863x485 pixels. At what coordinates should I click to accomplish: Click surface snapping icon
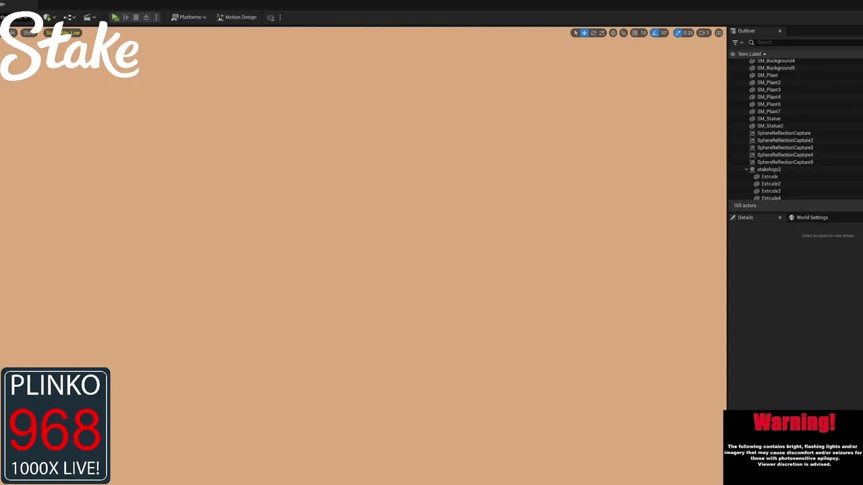pyautogui.click(x=624, y=33)
